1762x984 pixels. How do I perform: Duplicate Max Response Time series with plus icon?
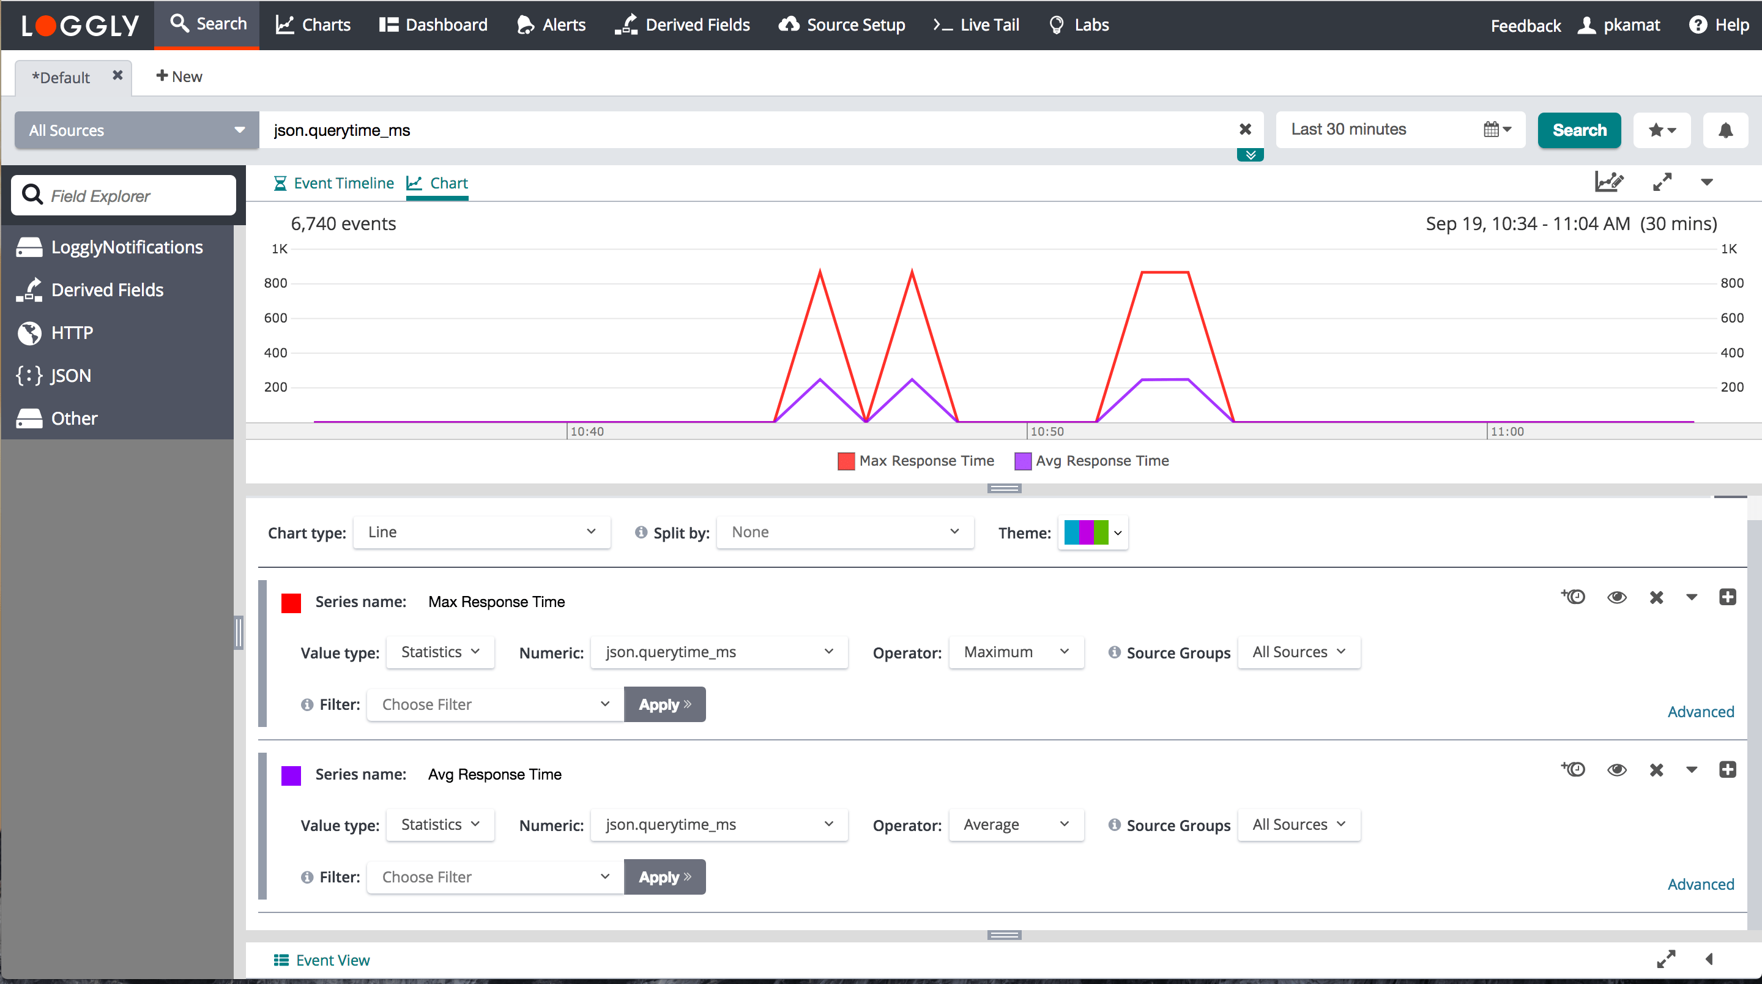point(1727,597)
